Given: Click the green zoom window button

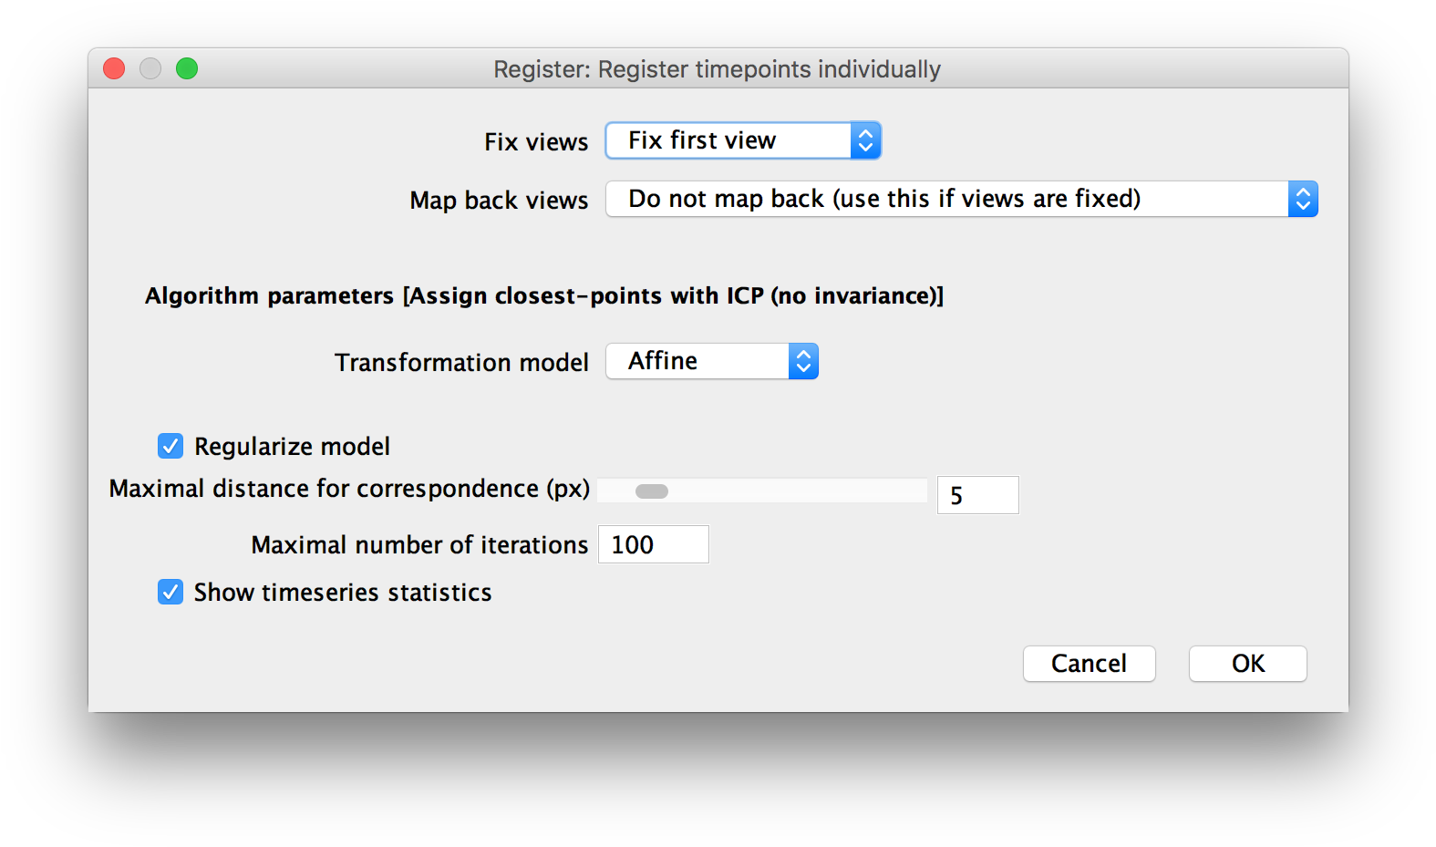Looking at the screenshot, I should [187, 68].
